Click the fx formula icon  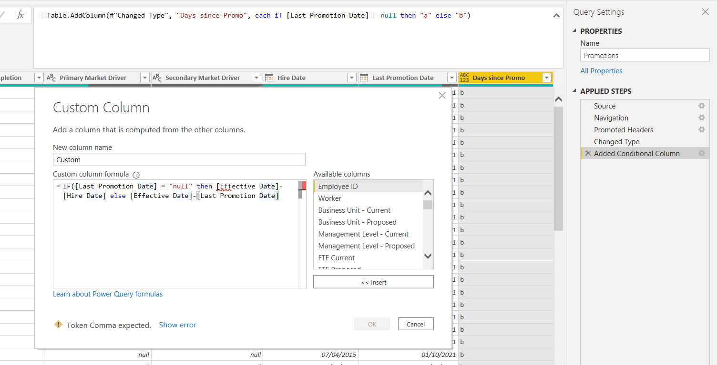click(x=20, y=15)
